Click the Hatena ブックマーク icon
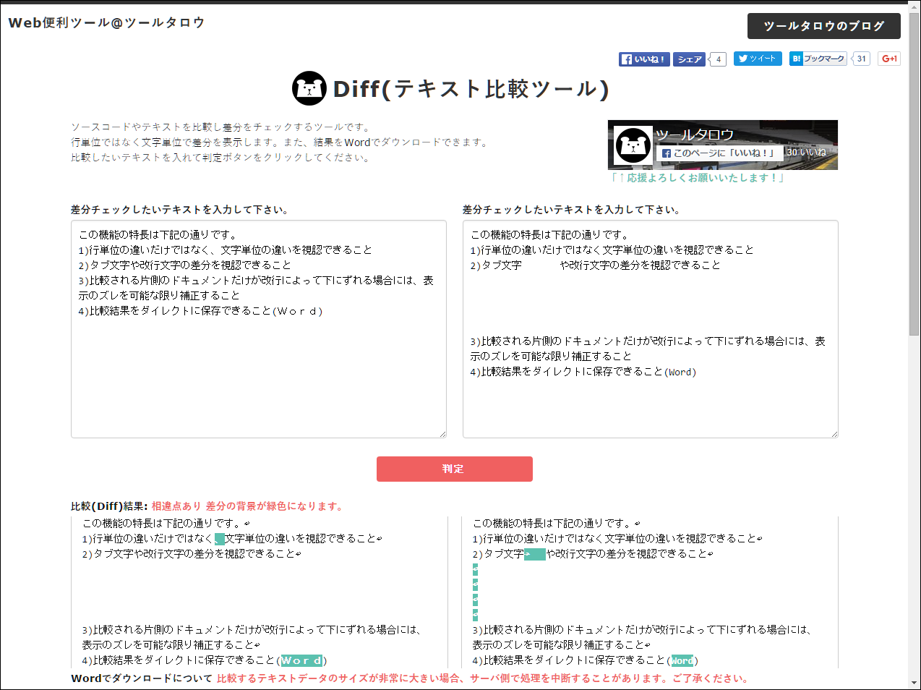 [818, 59]
